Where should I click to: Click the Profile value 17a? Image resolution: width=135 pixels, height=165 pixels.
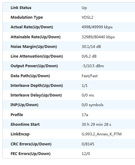pyautogui.click(x=85, y=115)
